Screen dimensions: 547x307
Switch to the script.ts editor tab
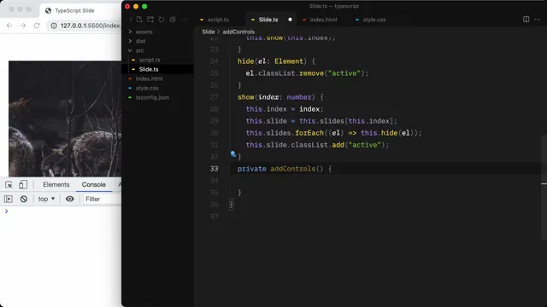[x=218, y=20]
